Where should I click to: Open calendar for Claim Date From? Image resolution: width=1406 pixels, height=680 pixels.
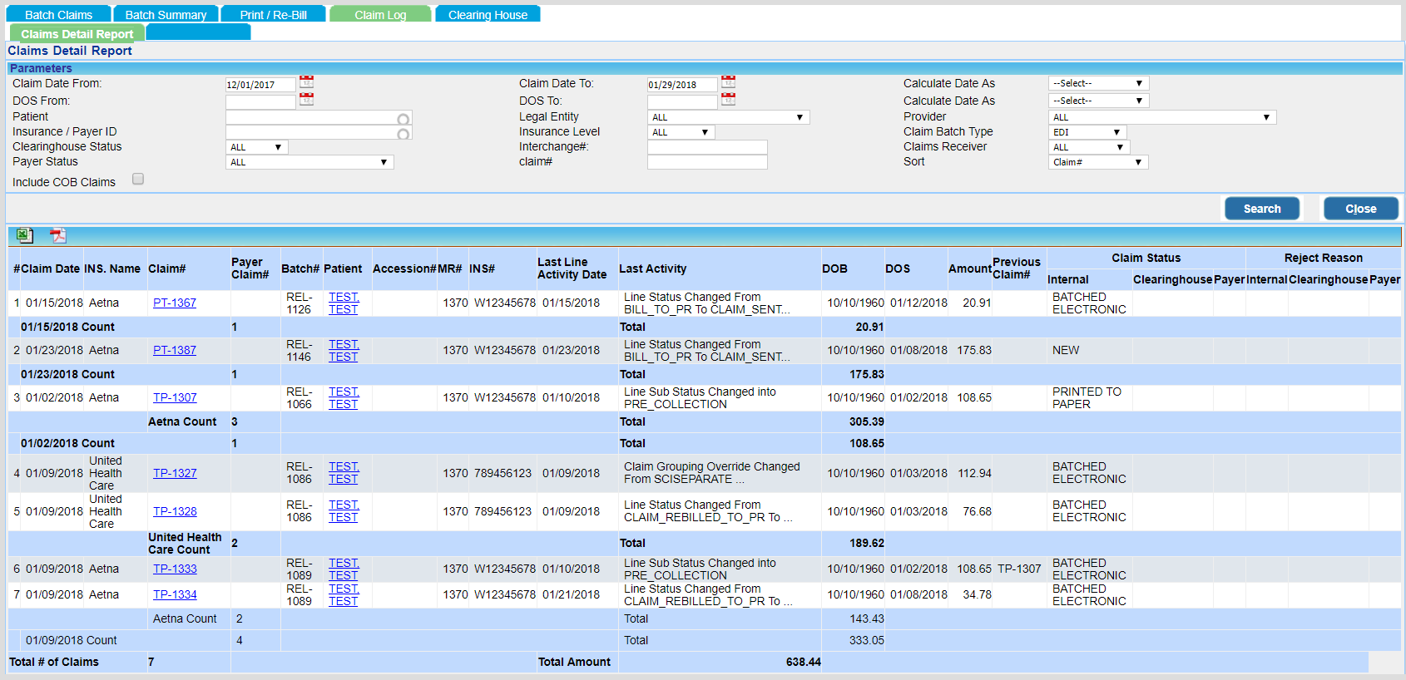click(307, 82)
